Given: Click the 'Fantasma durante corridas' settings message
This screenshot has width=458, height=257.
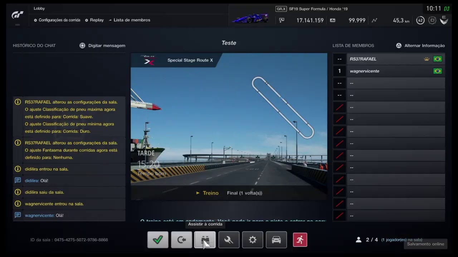Looking at the screenshot, I should [69, 150].
